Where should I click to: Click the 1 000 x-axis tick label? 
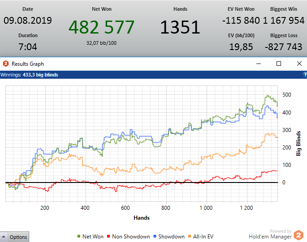(x=206, y=208)
